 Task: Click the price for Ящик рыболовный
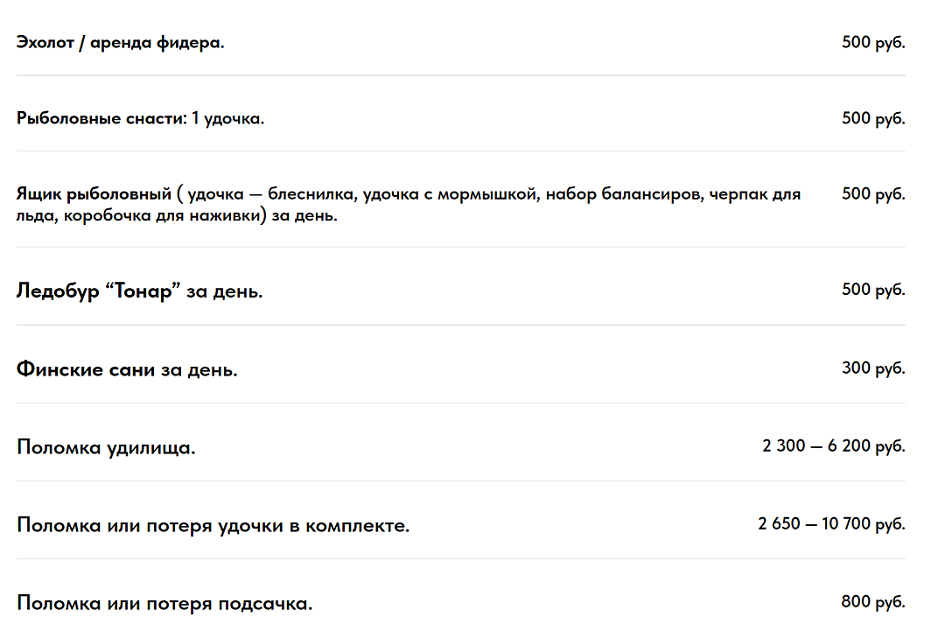coord(872,194)
